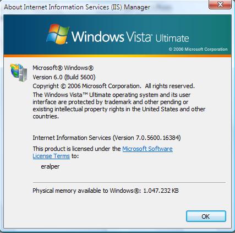Click the All rights reserved copyright line

tap(113, 86)
